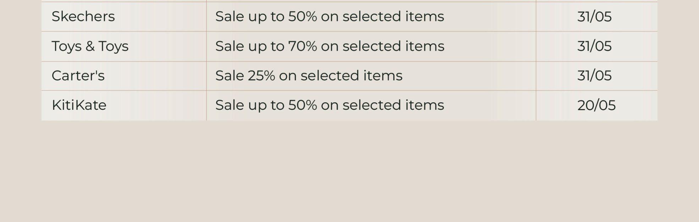
Task: Select Sale 25% on selected items text
Action: [309, 76]
